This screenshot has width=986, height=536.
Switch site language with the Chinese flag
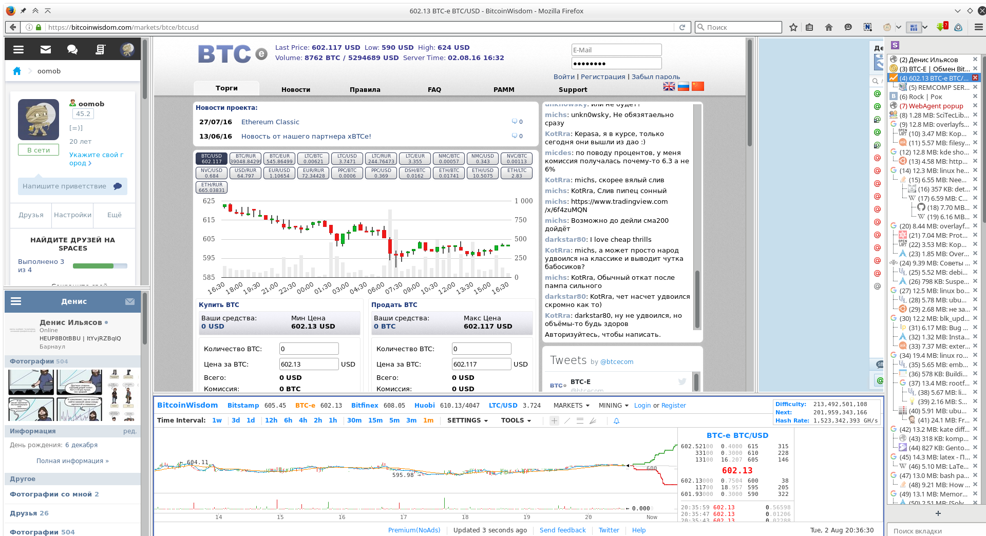[x=698, y=86]
